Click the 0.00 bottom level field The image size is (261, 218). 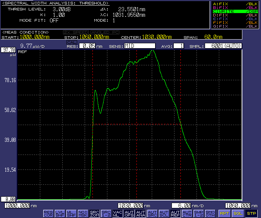(x=8, y=199)
